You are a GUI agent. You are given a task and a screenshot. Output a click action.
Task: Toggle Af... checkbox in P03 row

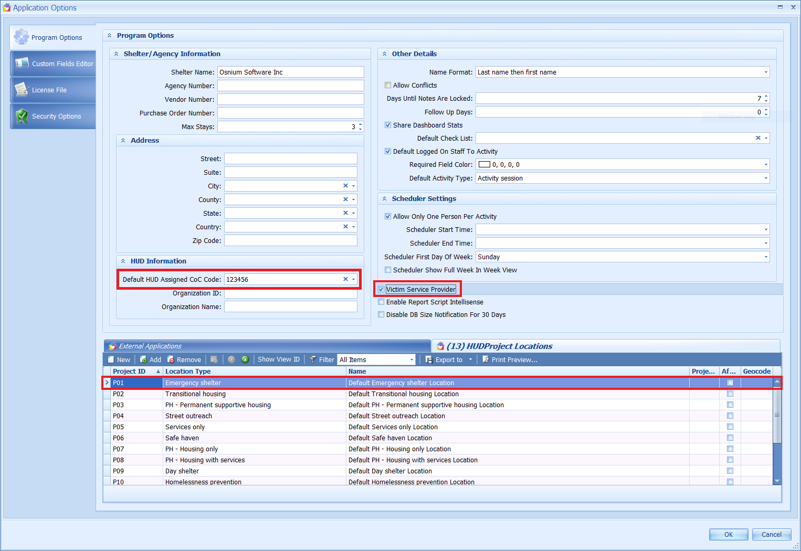click(x=730, y=405)
